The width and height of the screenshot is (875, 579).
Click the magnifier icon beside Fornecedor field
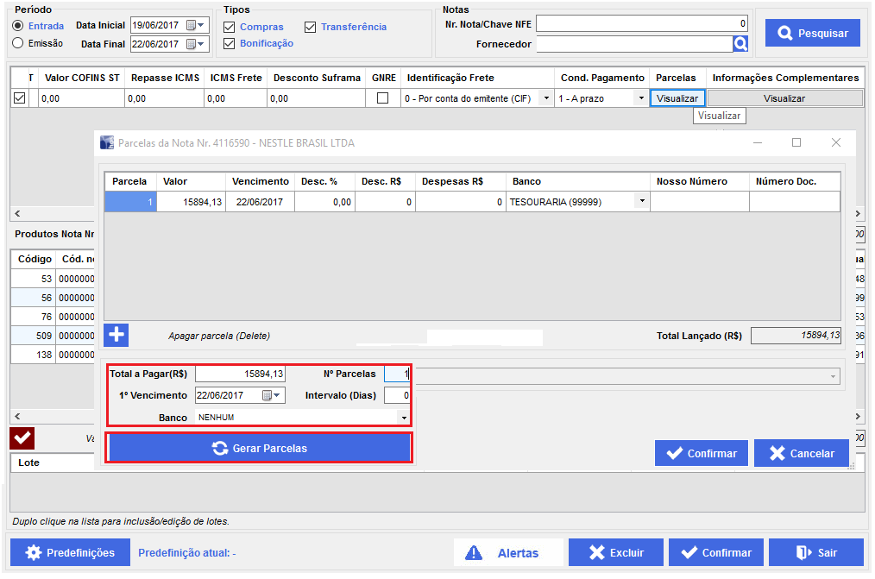(x=740, y=43)
